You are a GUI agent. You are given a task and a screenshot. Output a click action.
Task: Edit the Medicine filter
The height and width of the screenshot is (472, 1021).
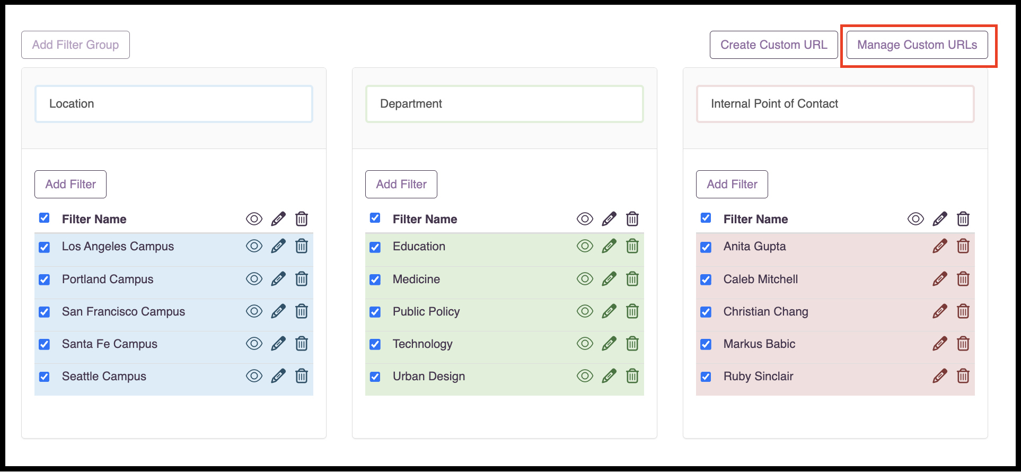click(x=609, y=279)
